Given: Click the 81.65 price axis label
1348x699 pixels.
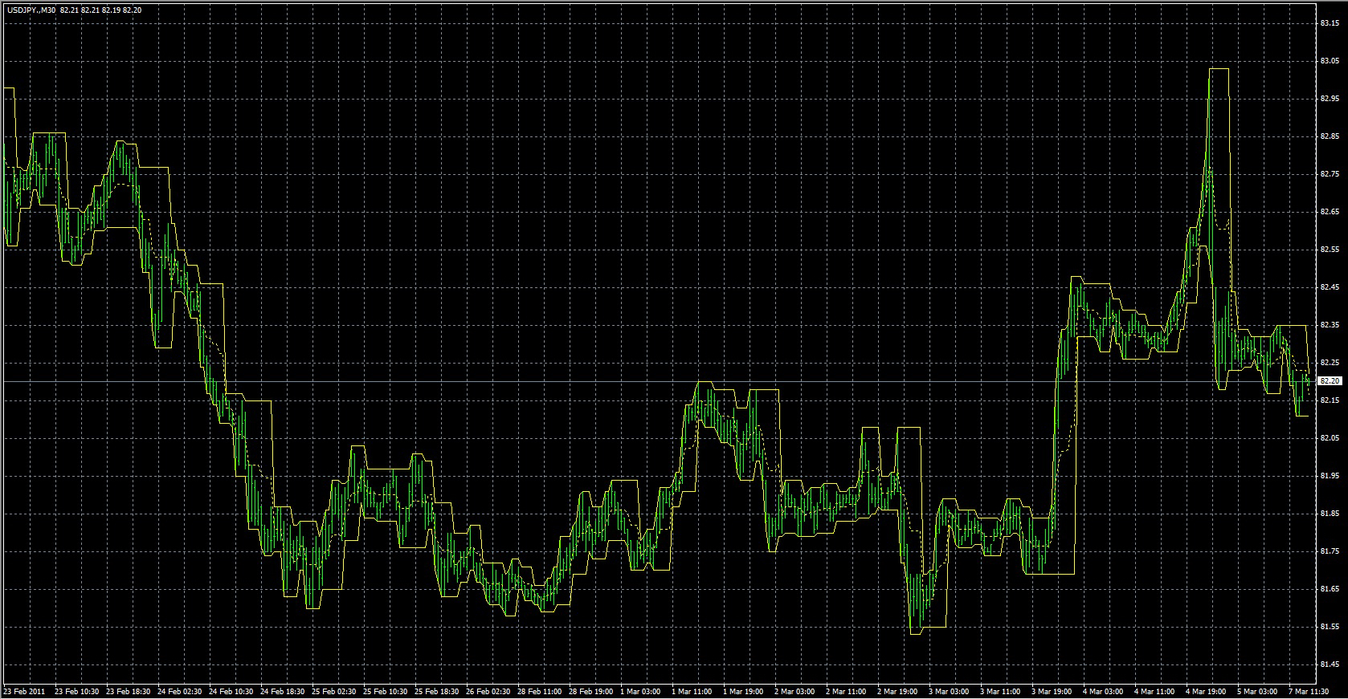Looking at the screenshot, I should tap(1329, 588).
